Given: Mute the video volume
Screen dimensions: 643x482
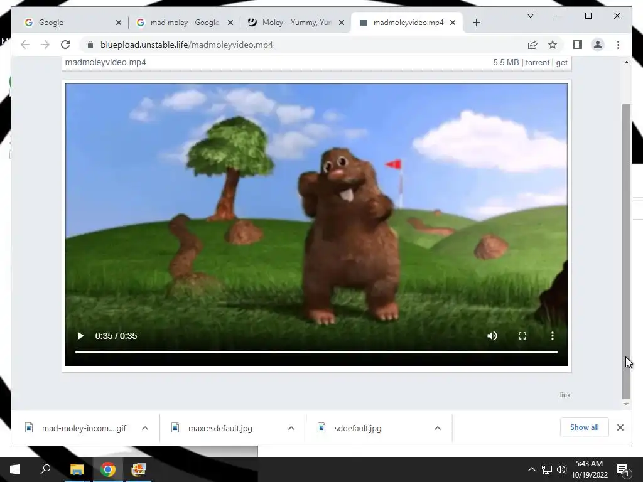Looking at the screenshot, I should click(492, 336).
